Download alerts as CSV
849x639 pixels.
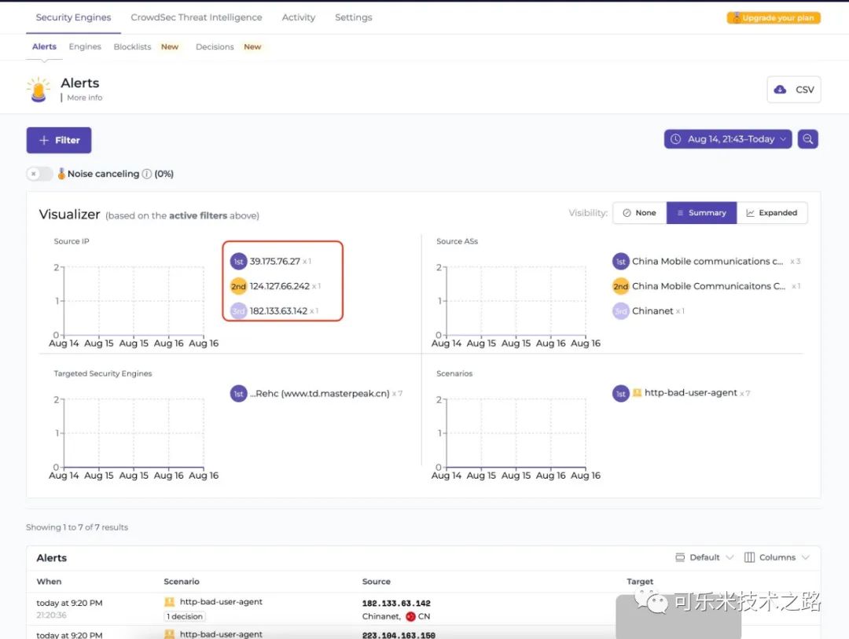point(794,90)
